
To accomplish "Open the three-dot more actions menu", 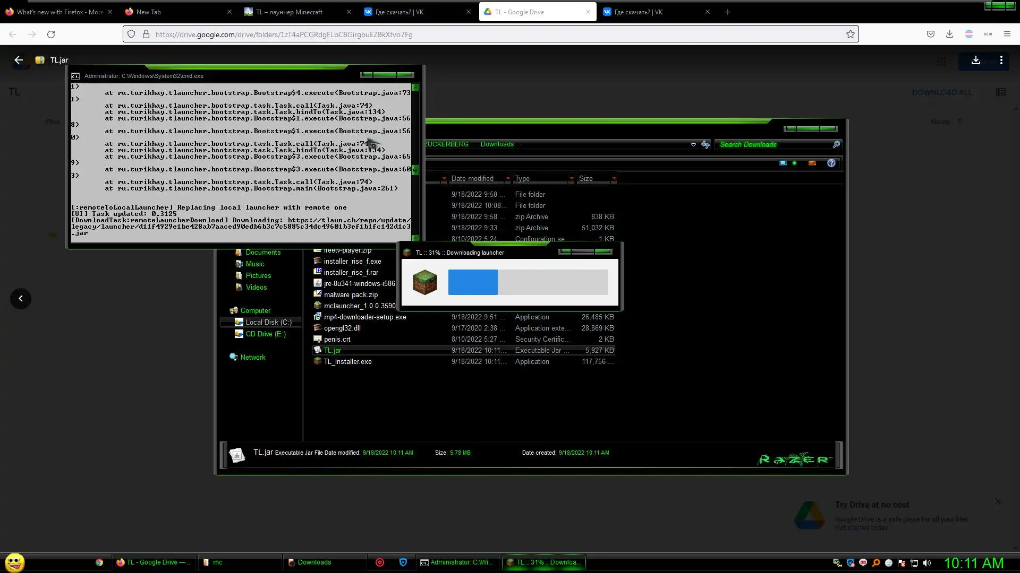I will coord(1001,60).
